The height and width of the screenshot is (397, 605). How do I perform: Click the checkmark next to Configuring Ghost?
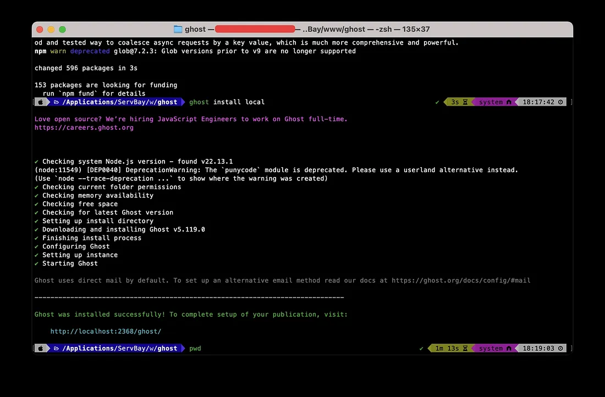tap(37, 246)
